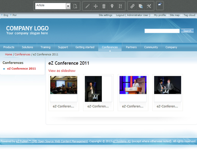This screenshot has width=197, height=151.
Task: Click the View as slideshow link
Action: [62, 71]
